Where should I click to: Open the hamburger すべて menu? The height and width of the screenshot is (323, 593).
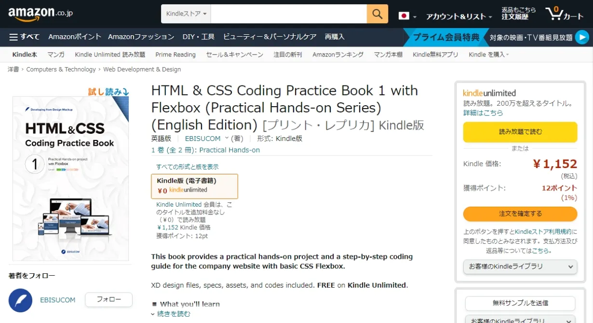(24, 37)
